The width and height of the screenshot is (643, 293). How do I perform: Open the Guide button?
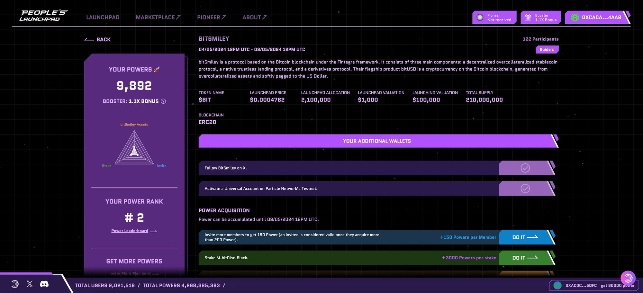point(547,49)
